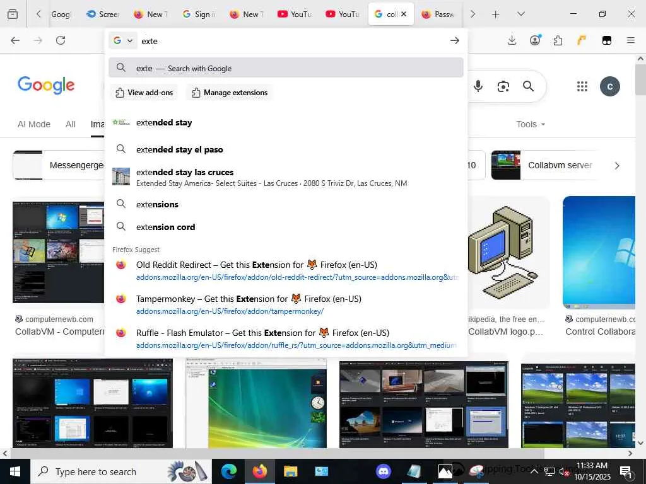Viewport: 646px width, 484px height.
Task: Open the list all tabs dropdown
Action: click(520, 14)
